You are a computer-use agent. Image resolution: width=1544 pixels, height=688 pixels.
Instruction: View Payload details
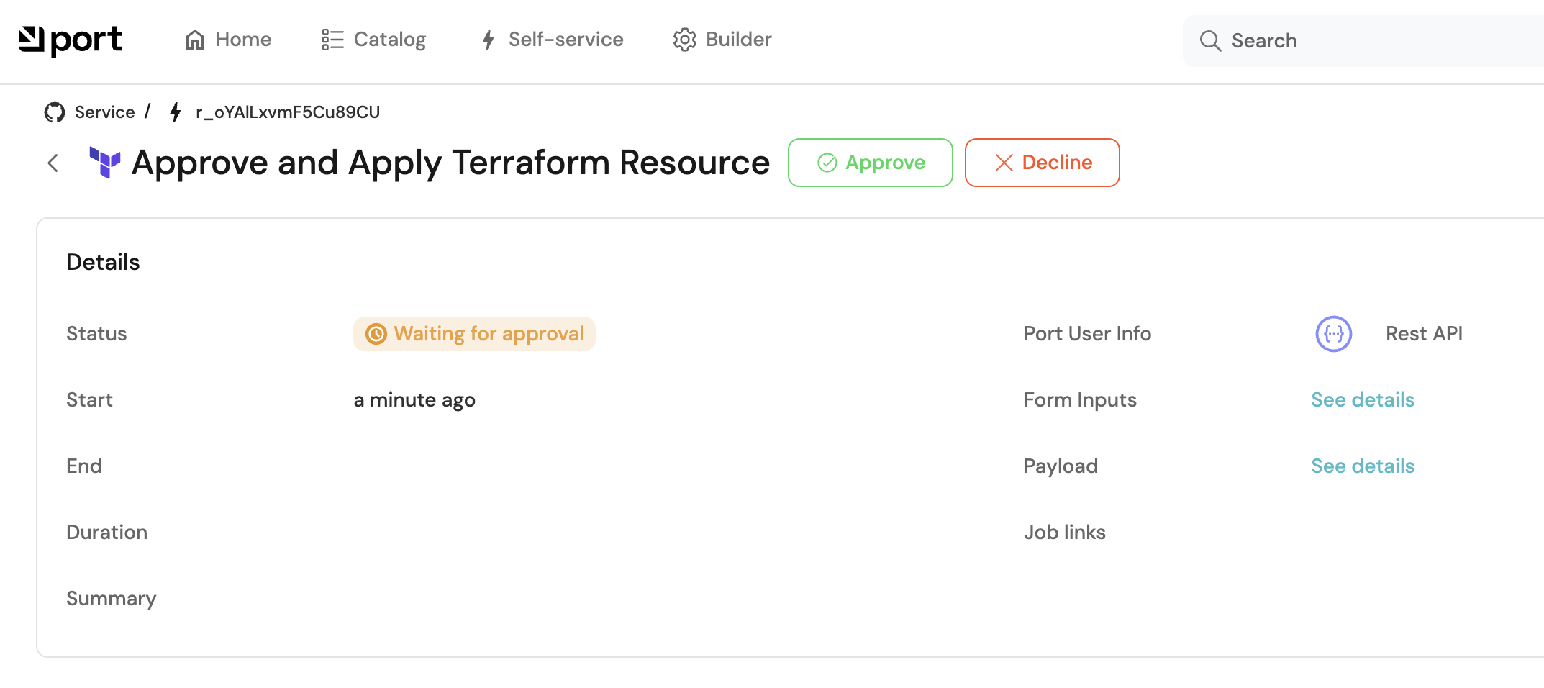click(1362, 466)
